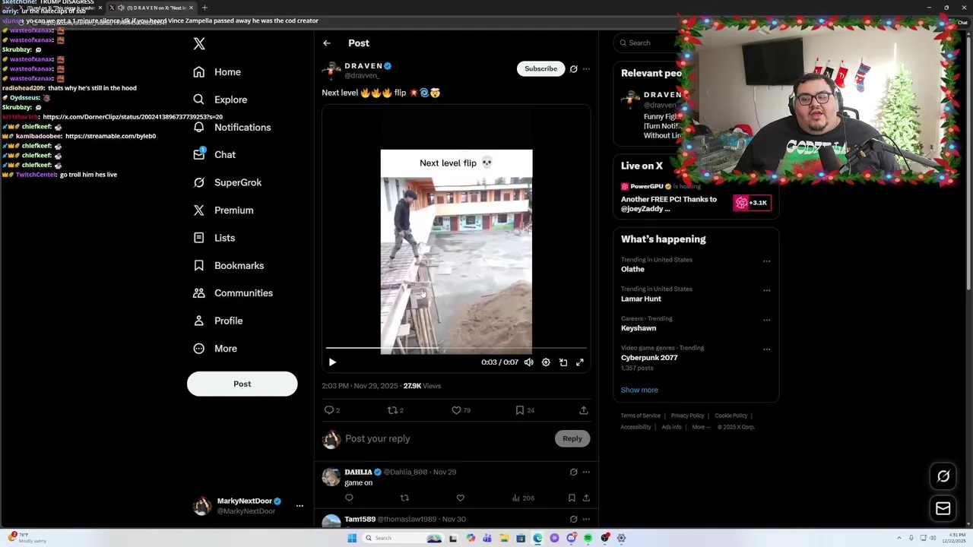
Task: Open more options on DRAVEN's post
Action: (586, 69)
